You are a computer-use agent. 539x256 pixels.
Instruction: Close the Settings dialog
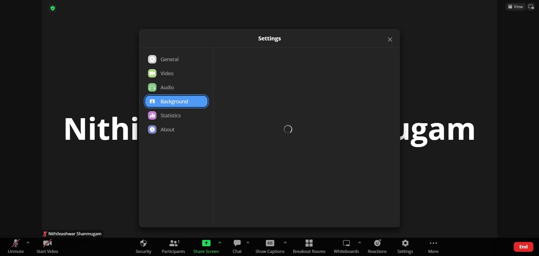point(390,40)
